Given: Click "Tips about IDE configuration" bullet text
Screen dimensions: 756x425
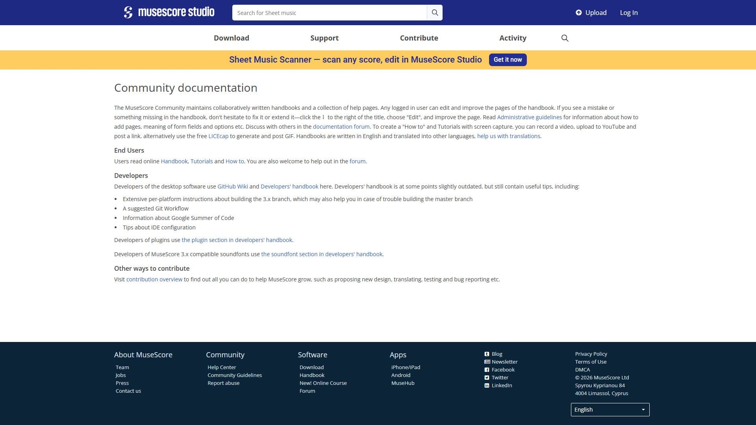Looking at the screenshot, I should tap(159, 227).
